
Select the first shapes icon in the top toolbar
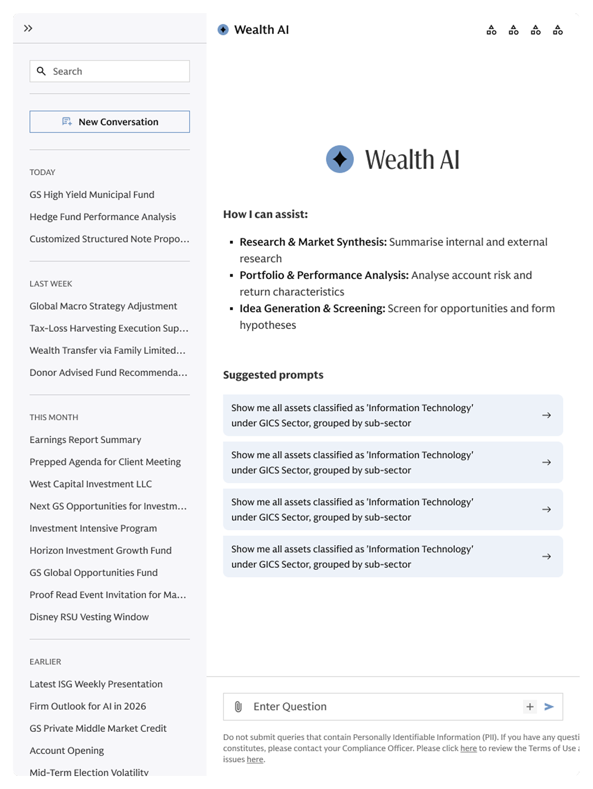click(x=492, y=30)
